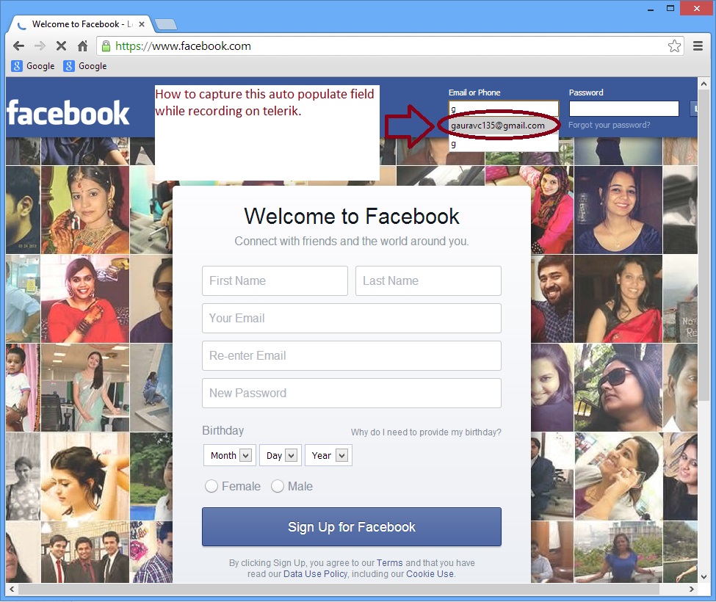Click into the Re-enter Email field
This screenshot has height=602, width=716.
click(352, 355)
